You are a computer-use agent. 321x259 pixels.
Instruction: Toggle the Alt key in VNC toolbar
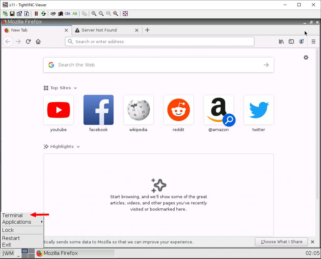pos(75,13)
